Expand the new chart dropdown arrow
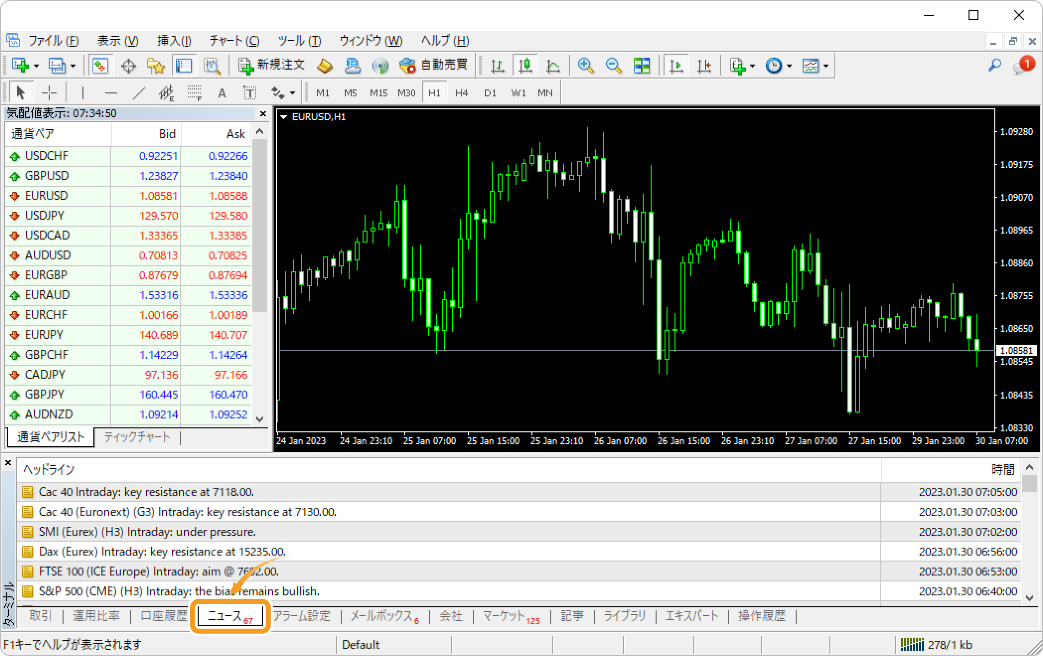 pos(36,66)
